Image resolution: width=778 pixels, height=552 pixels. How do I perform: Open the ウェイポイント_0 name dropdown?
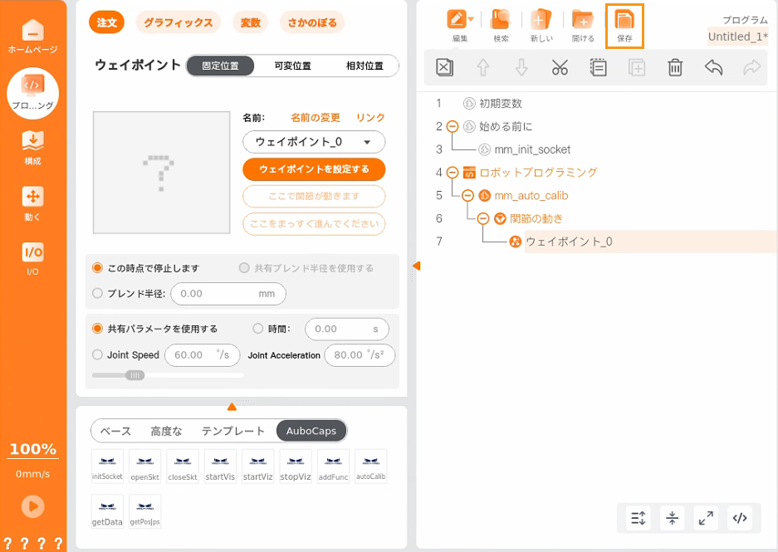coord(314,142)
